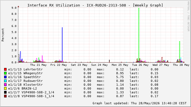Click the Percent y-axis label
Screen dimensions: 191x107
(3, 35)
